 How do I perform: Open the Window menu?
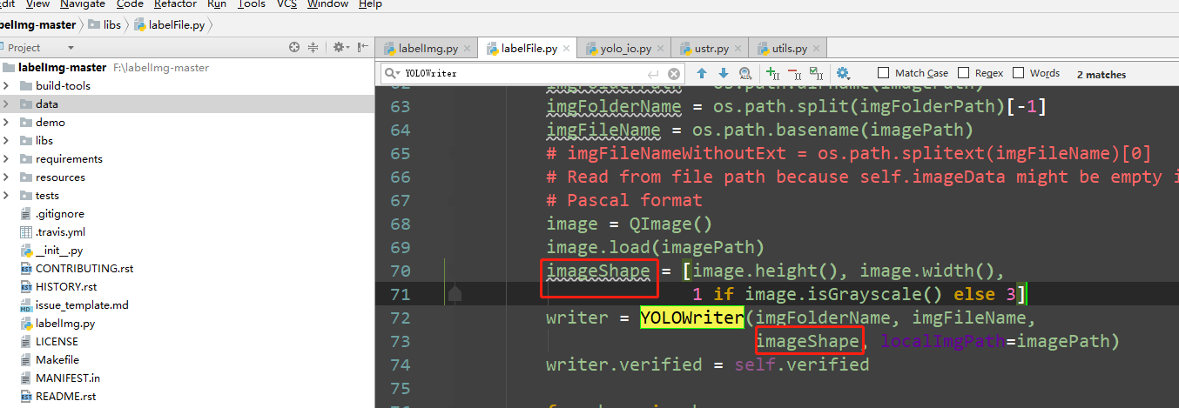tap(327, 4)
